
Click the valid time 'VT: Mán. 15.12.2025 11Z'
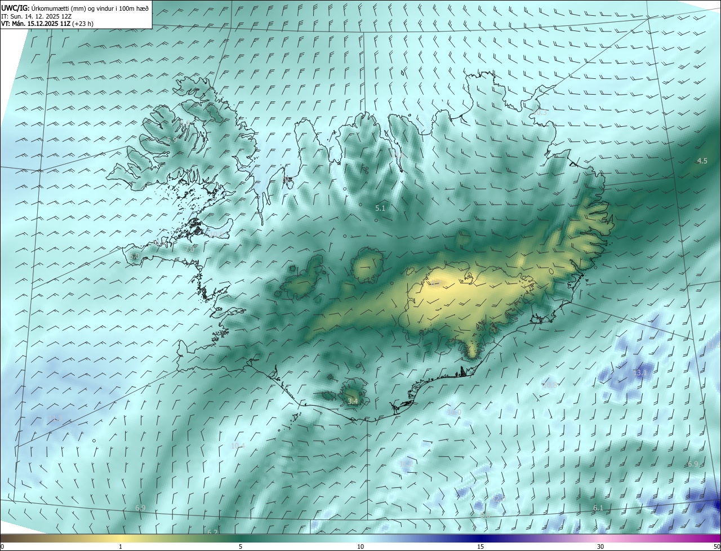click(36, 24)
